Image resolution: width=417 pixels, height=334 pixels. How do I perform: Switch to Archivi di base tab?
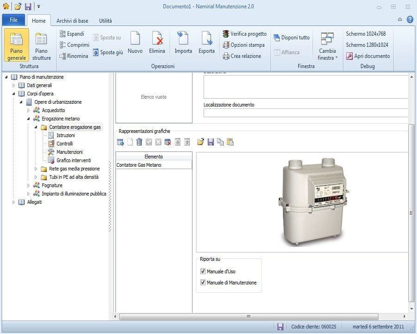click(72, 21)
